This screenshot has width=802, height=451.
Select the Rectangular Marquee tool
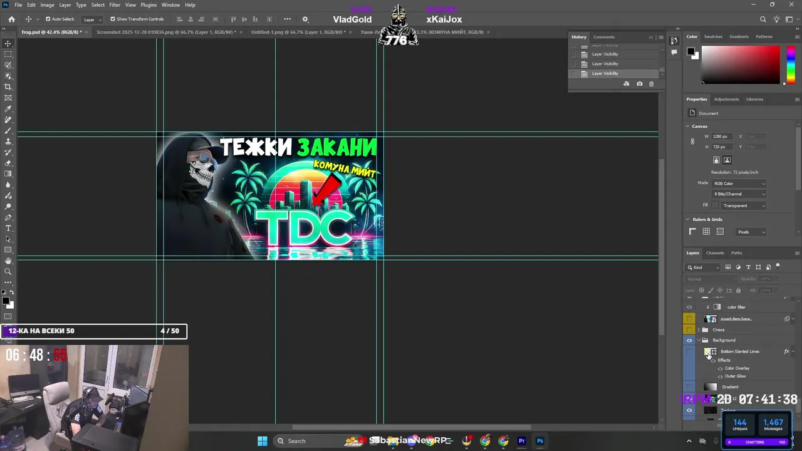tap(8, 54)
